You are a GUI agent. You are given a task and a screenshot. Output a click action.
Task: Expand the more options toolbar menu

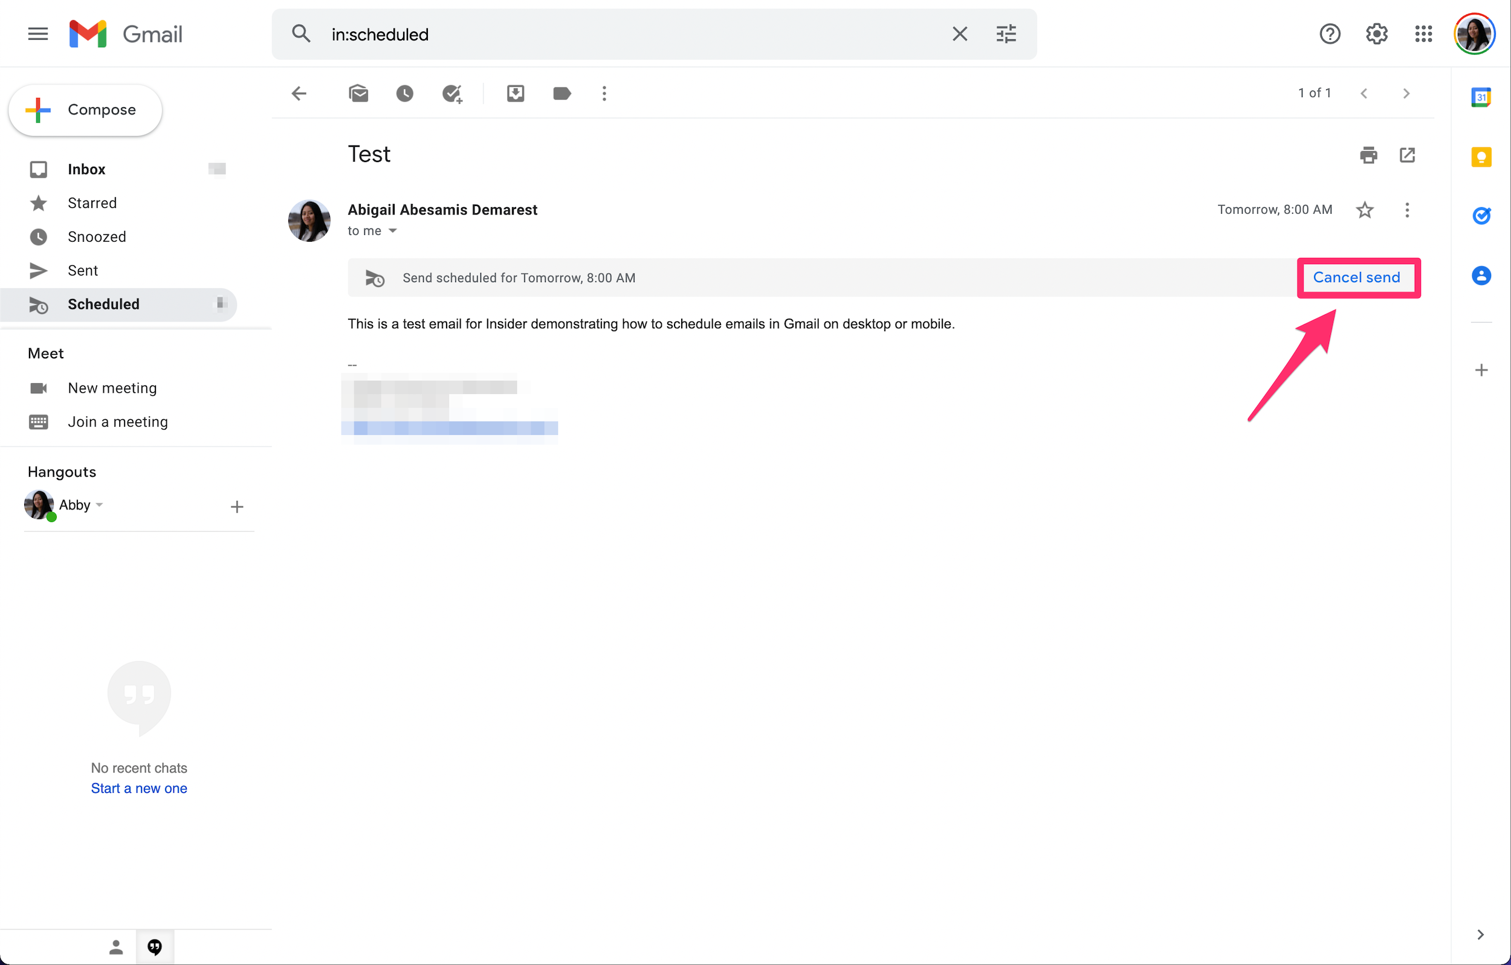604,94
